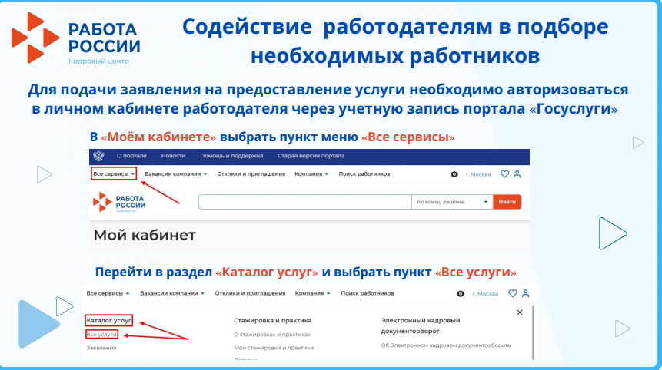
Task: Select Все услуги item
Action: pos(101,335)
